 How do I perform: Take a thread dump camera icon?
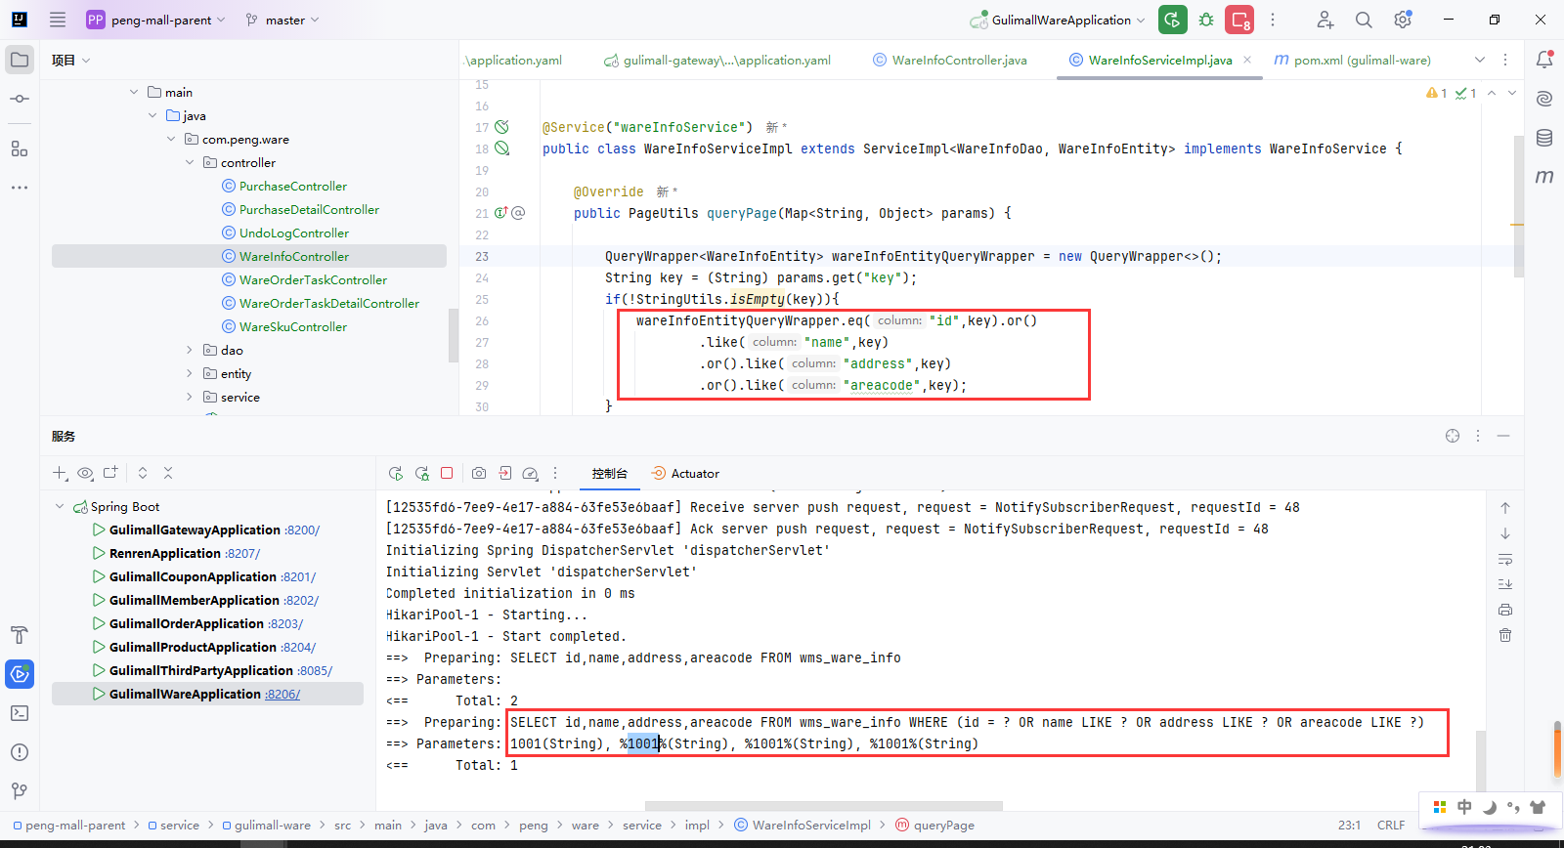479,473
